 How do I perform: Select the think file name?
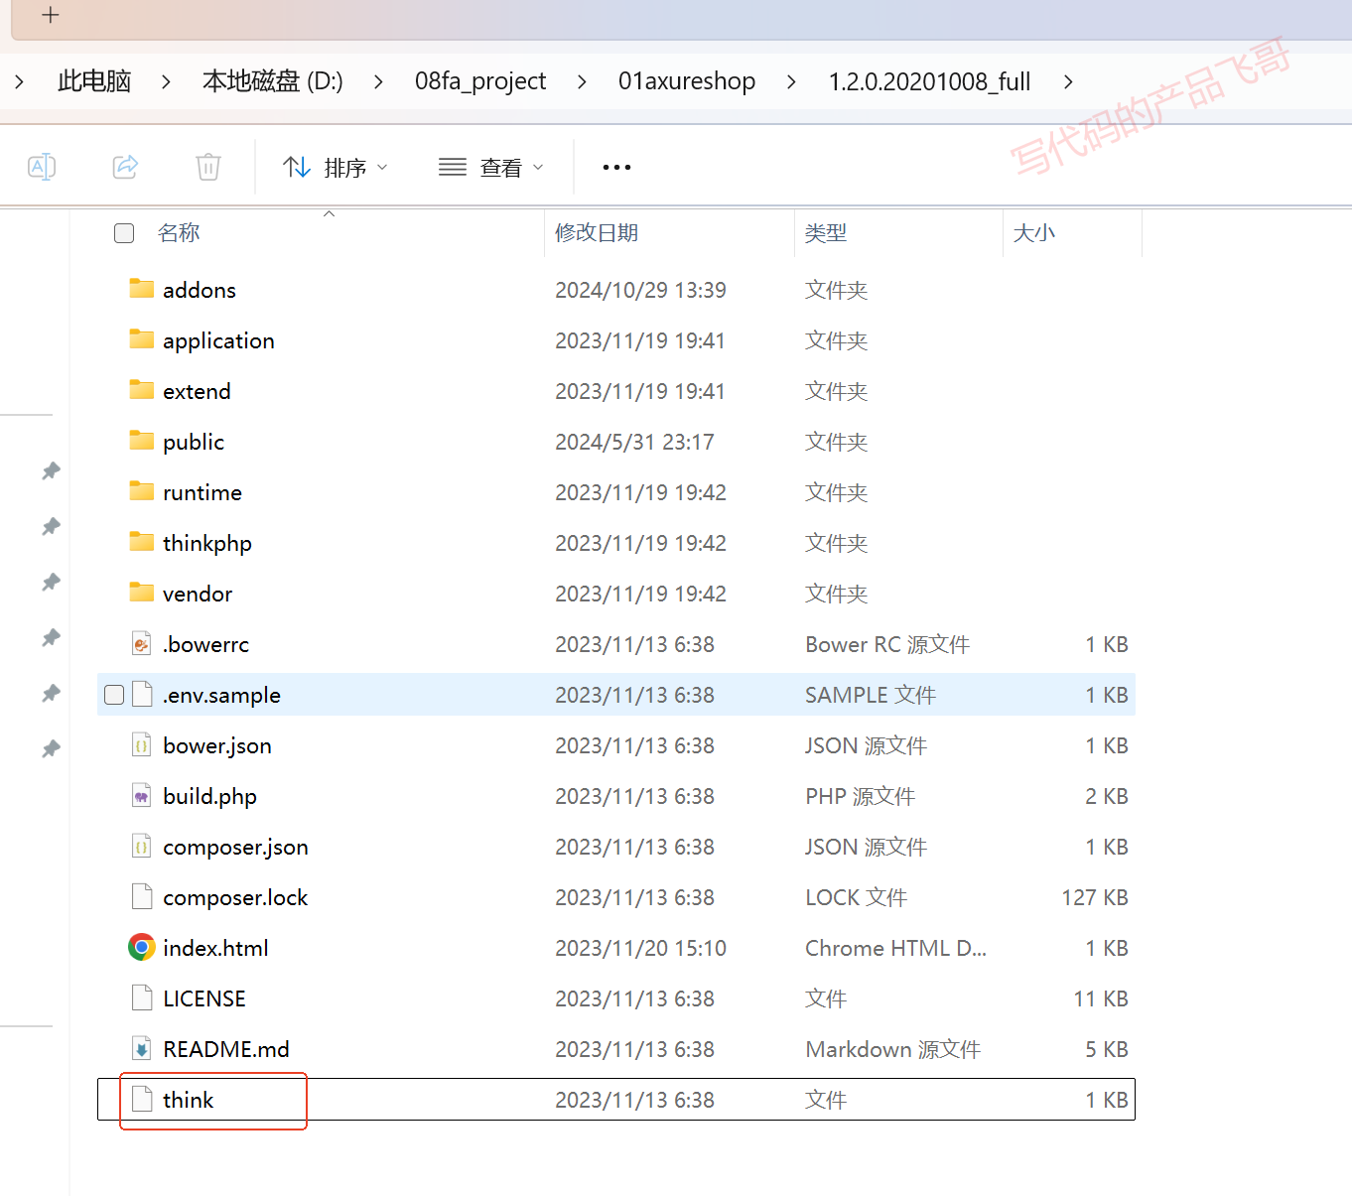coord(188,1100)
